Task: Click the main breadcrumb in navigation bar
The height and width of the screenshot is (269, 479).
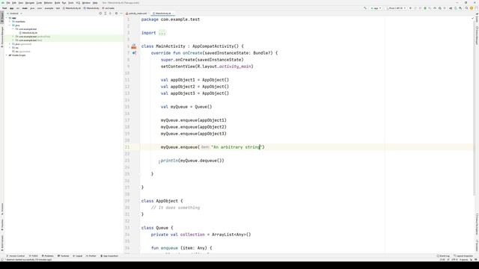Action: (x=25, y=8)
